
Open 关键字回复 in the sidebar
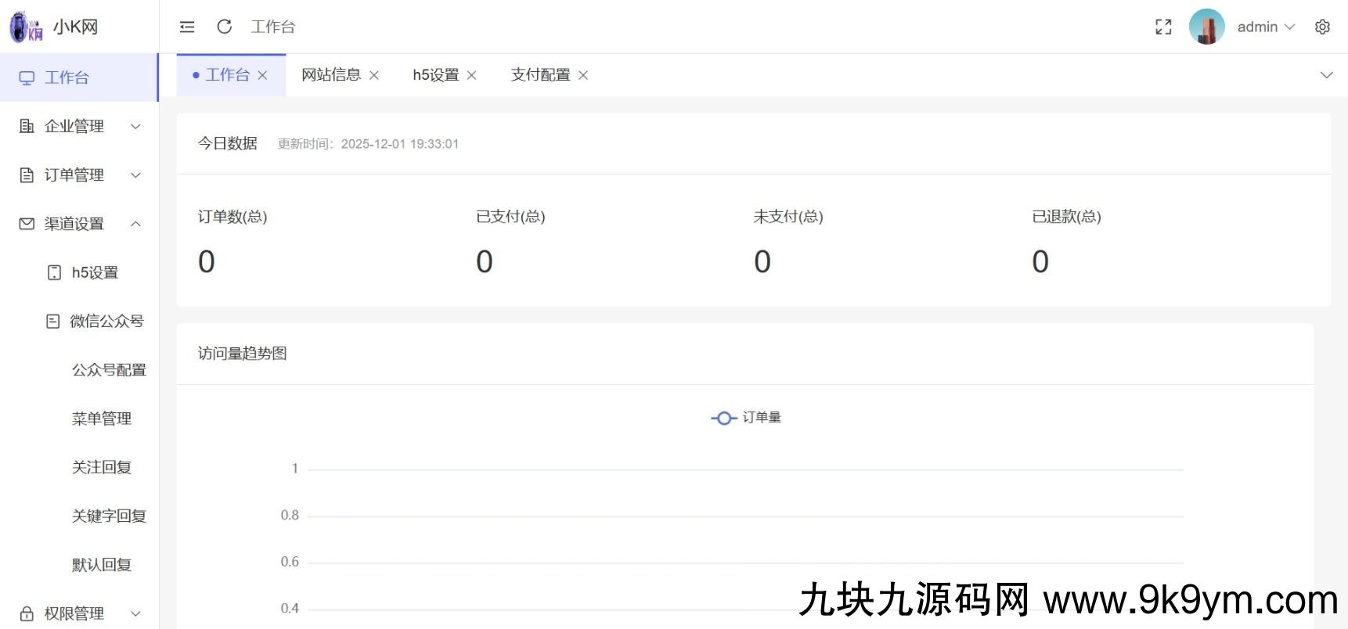[x=79, y=516]
